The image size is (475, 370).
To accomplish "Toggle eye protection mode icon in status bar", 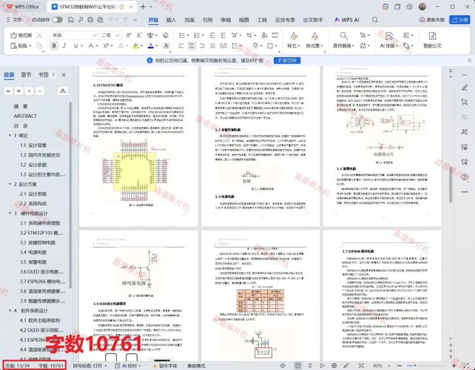I will coord(283,366).
